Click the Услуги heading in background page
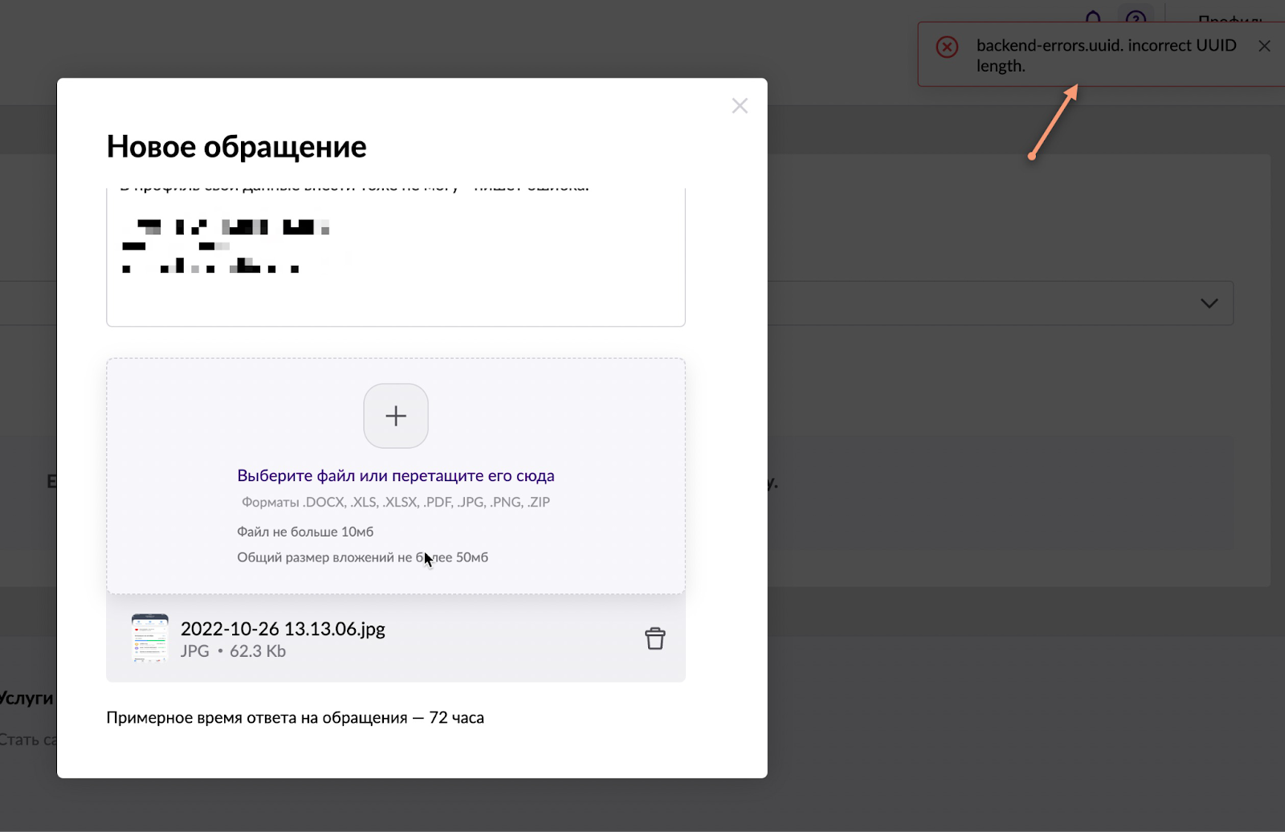This screenshot has width=1285, height=832. [27, 698]
